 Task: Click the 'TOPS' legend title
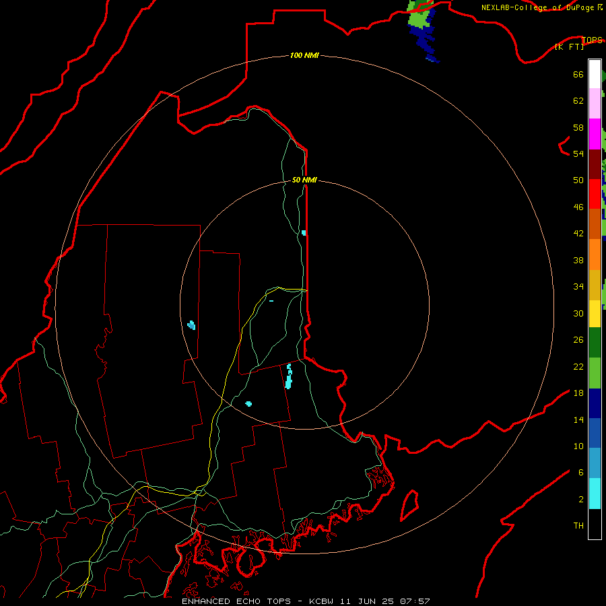pyautogui.click(x=592, y=40)
